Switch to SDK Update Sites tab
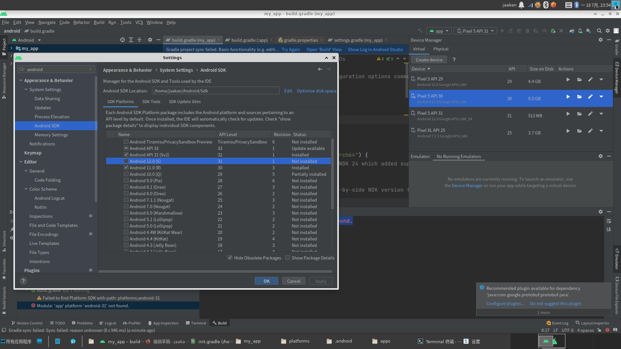The height and width of the screenshot is (349, 621). pyautogui.click(x=185, y=102)
